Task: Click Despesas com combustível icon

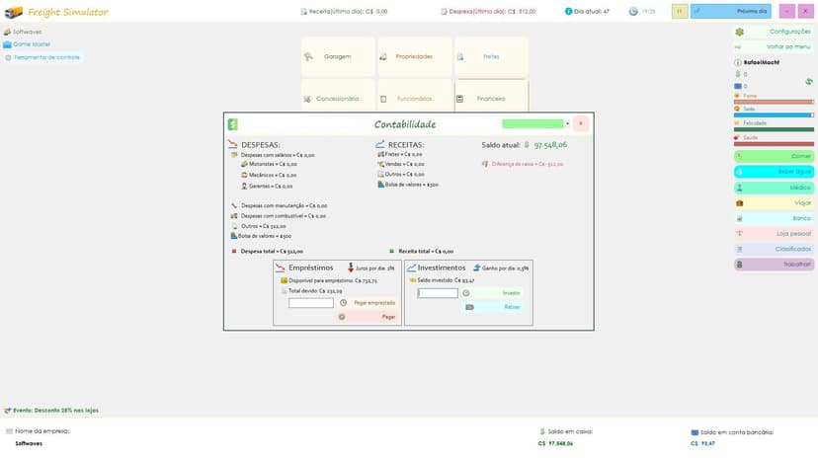Action: pos(234,215)
